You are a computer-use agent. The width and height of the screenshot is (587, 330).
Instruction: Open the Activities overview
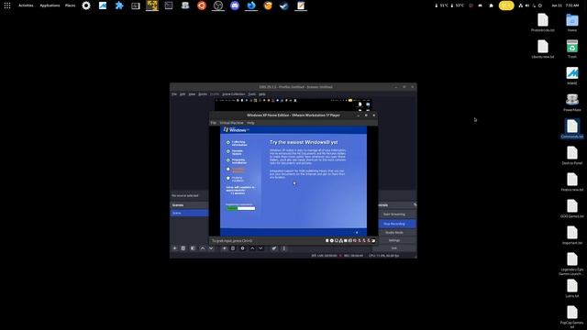pos(26,5)
